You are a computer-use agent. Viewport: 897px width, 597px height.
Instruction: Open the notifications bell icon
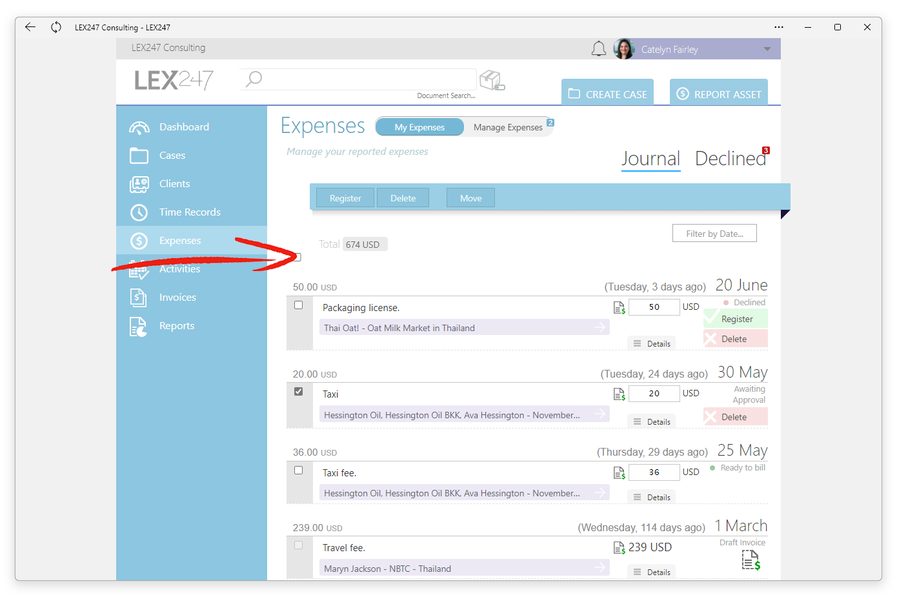pyautogui.click(x=599, y=49)
